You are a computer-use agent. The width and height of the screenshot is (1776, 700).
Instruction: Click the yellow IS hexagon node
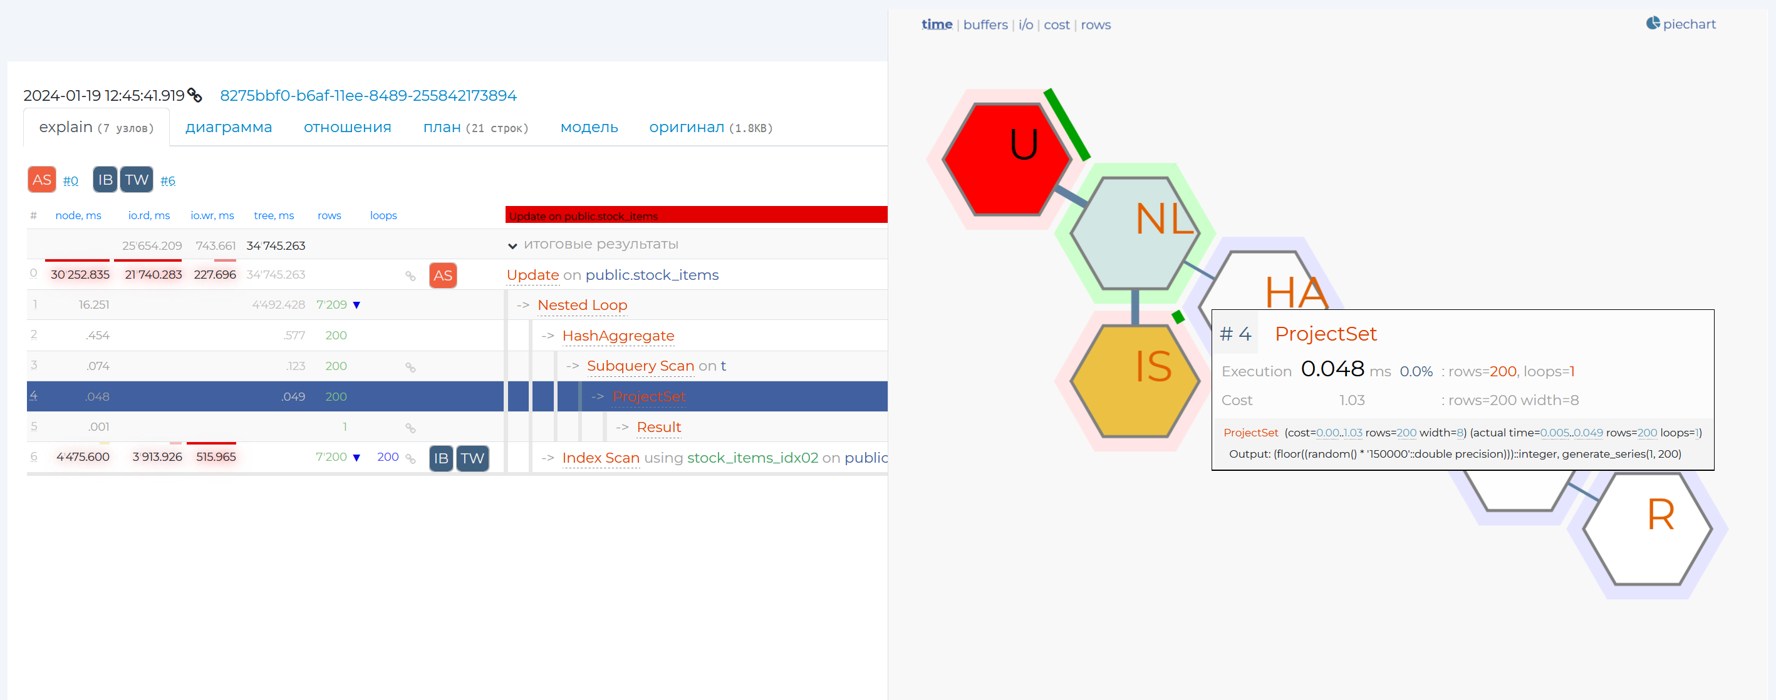point(1135,380)
